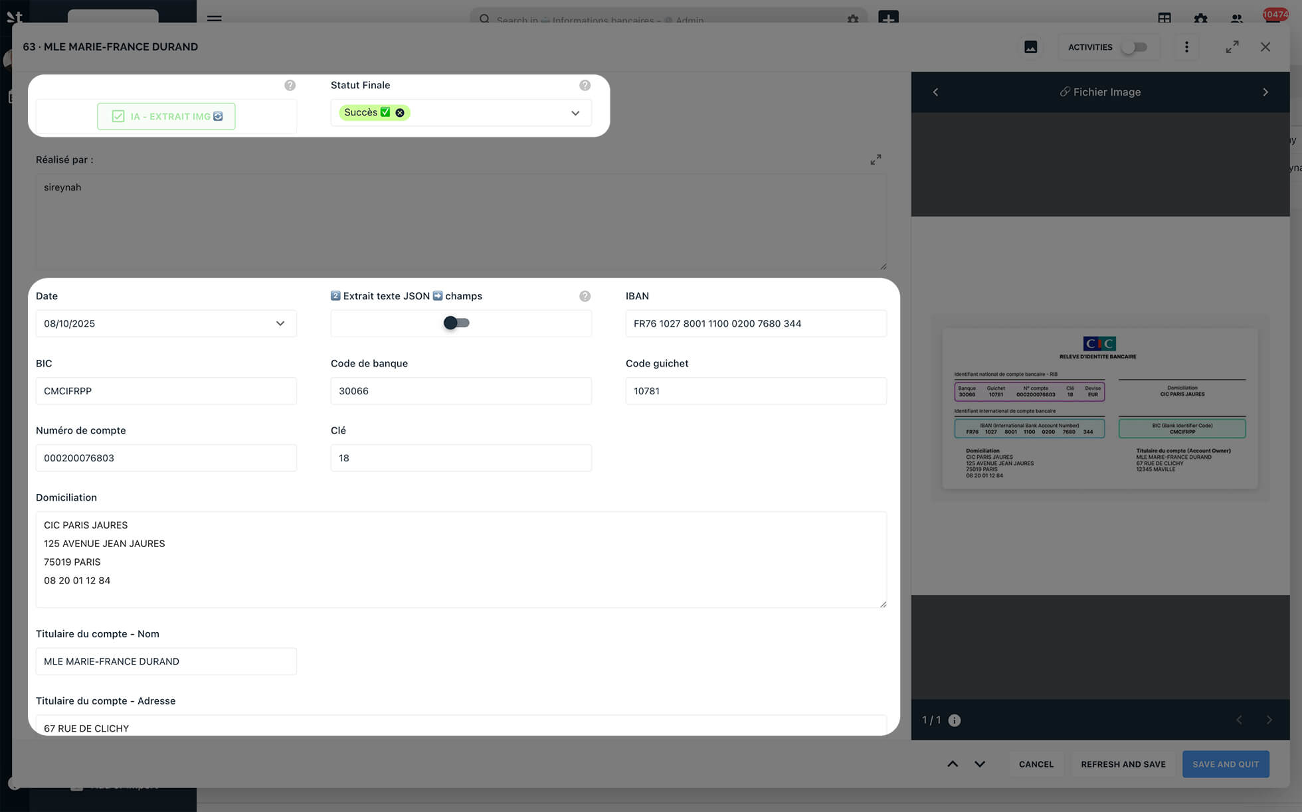Go to next file in Fichier Image panel

coord(1265,92)
